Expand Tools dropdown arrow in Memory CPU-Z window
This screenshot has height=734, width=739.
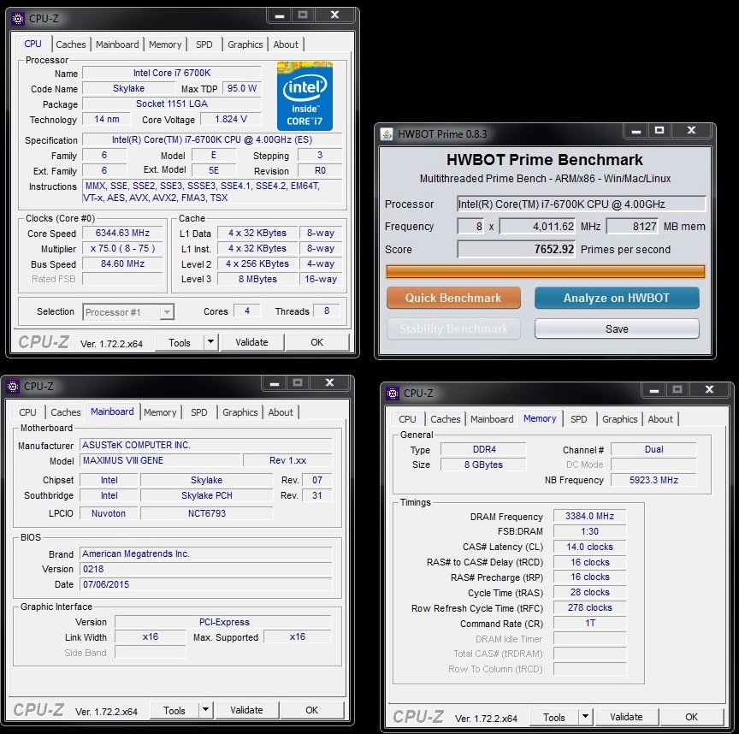coord(585,717)
